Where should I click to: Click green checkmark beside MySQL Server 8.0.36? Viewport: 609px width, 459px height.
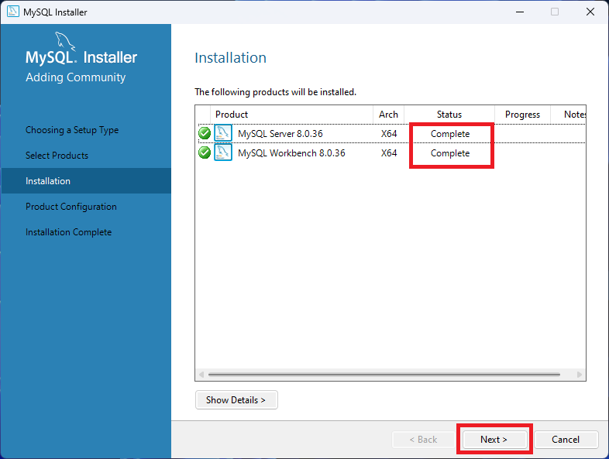205,133
